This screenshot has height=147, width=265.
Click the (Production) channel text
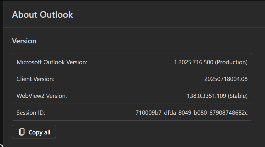[231, 62]
